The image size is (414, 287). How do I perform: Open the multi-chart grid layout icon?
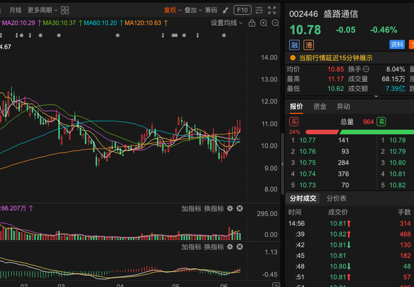click(x=65, y=10)
